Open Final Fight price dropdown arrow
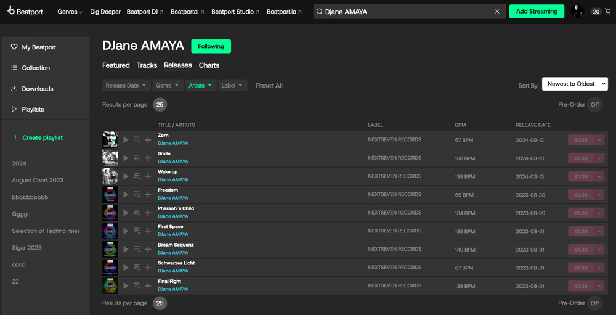The image size is (616, 315). [599, 286]
